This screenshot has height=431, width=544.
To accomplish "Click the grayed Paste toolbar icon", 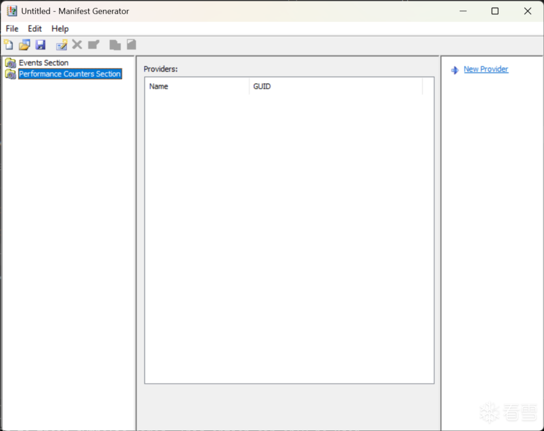I will [131, 45].
